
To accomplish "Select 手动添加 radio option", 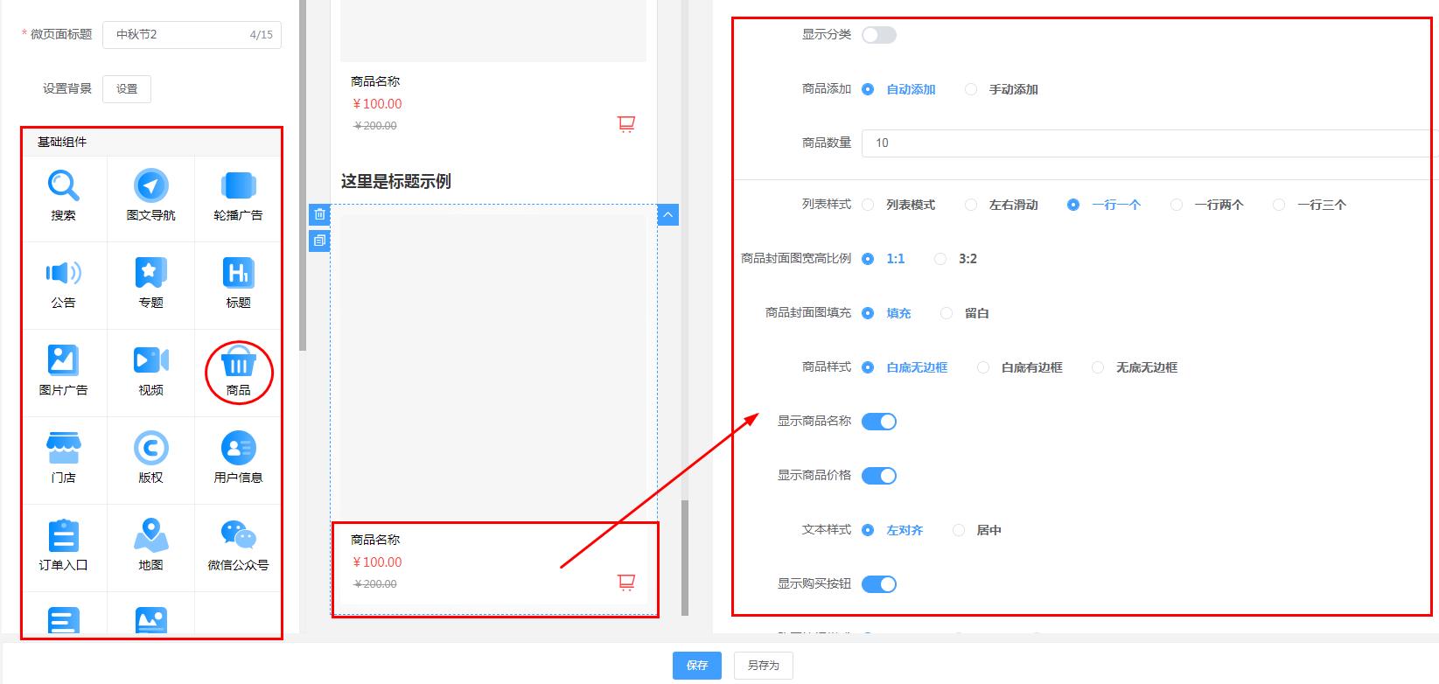I will [1002, 89].
